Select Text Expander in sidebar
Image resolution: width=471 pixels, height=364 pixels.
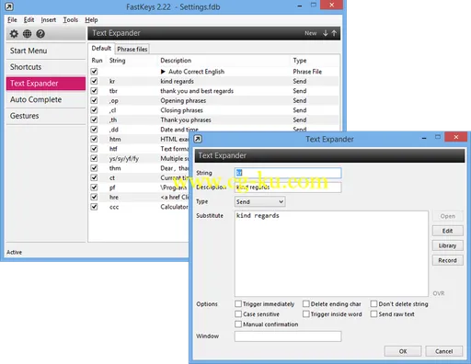click(x=46, y=84)
